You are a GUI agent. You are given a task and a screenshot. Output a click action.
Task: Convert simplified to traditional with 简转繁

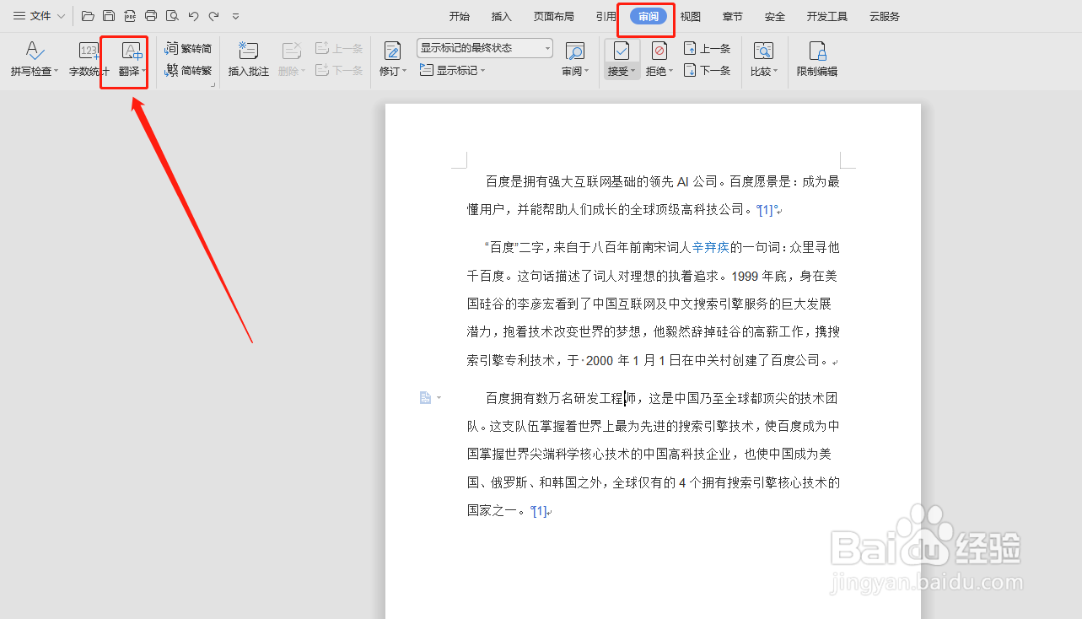[188, 71]
